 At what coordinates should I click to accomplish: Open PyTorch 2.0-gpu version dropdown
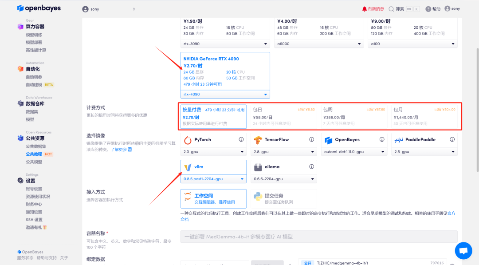(x=213, y=152)
